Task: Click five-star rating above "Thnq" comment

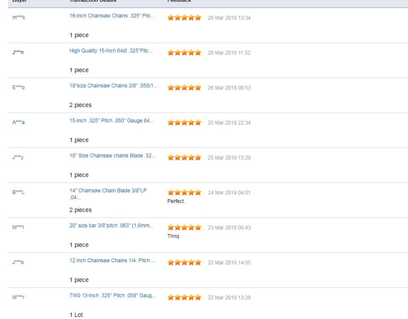Action: click(184, 227)
